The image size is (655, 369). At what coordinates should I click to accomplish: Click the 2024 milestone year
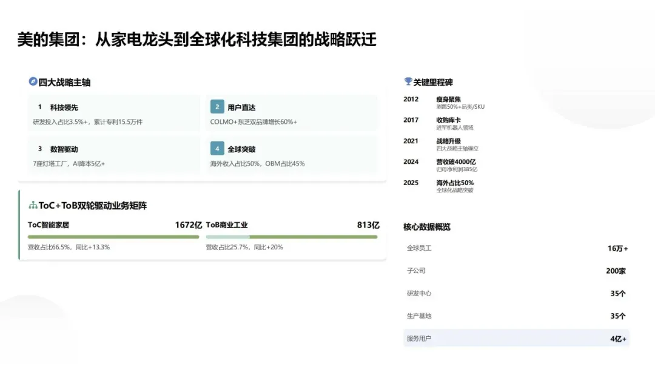411,161
